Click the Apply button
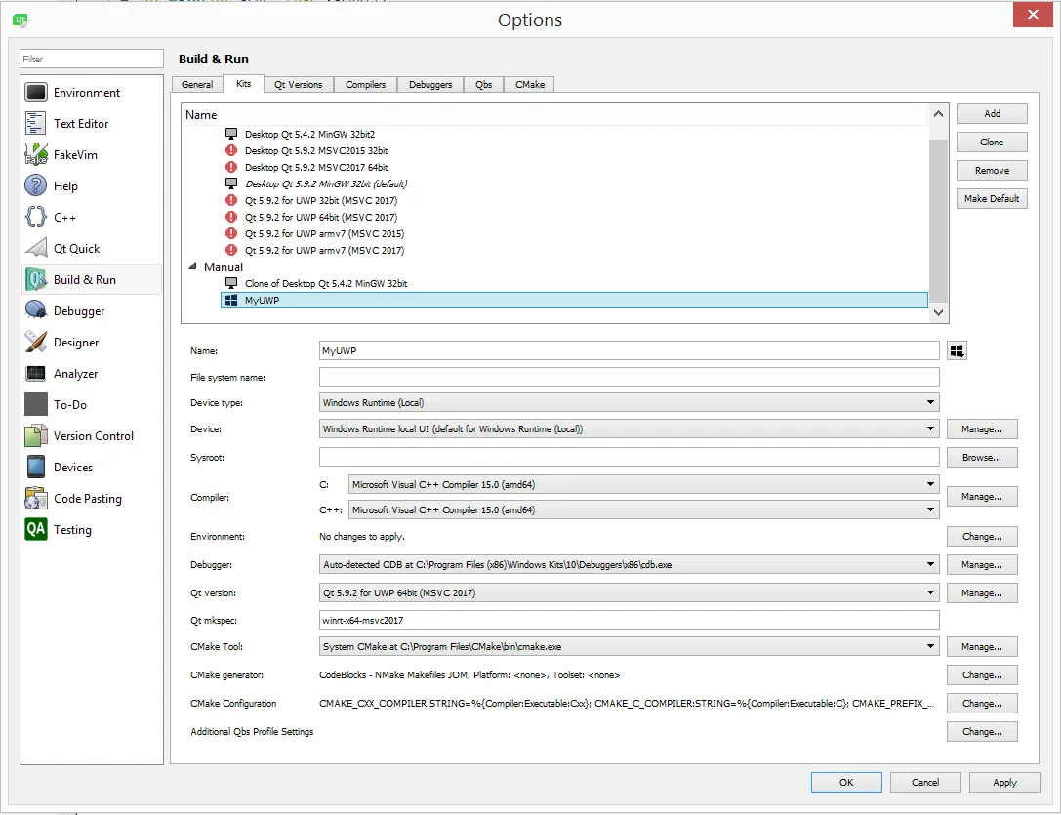The height and width of the screenshot is (815, 1061). [x=1004, y=782]
